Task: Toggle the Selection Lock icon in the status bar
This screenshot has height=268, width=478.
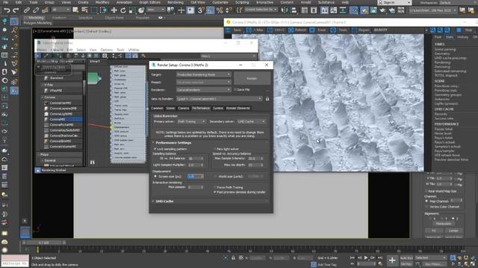Action: coord(233,258)
